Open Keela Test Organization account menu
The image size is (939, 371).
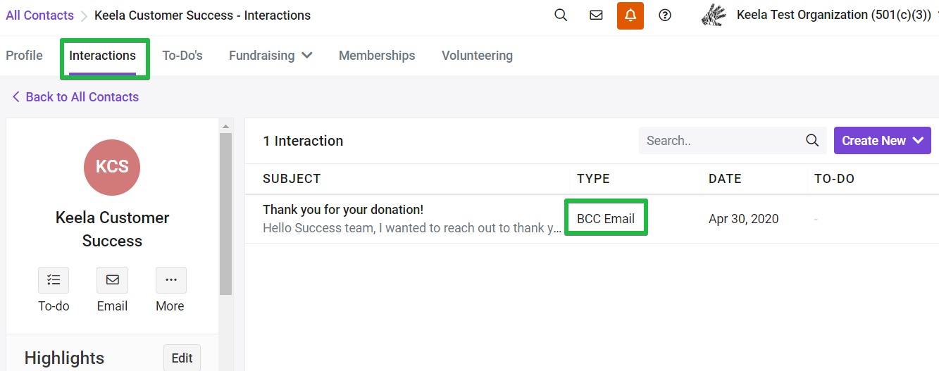pyautogui.click(x=834, y=15)
